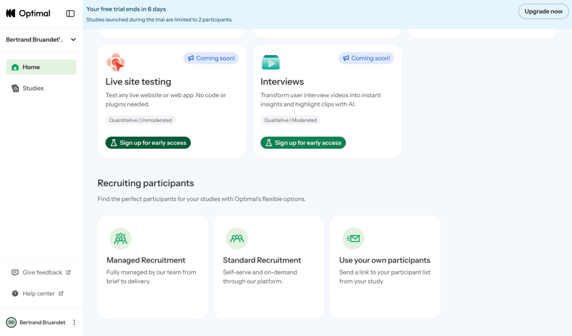Open the Give feedback link
The height and width of the screenshot is (336, 572).
(x=41, y=272)
